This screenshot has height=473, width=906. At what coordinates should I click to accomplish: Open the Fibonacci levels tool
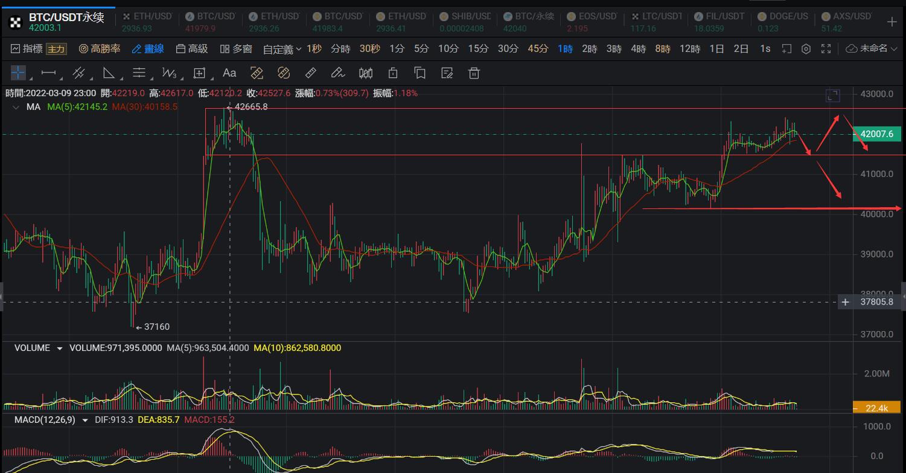(x=139, y=73)
